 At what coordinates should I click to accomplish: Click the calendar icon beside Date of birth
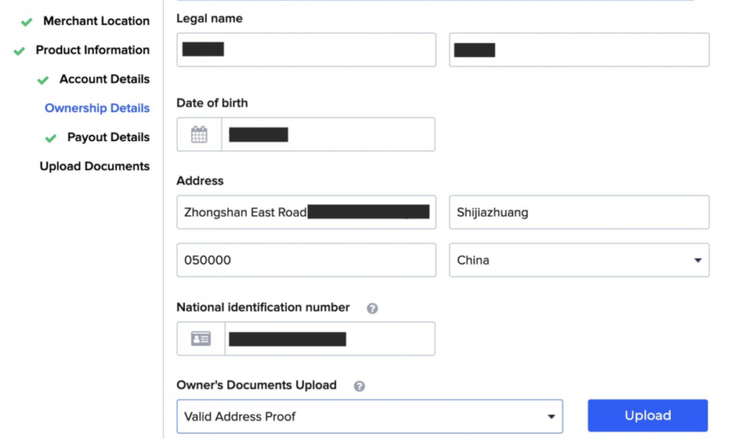[x=199, y=135]
